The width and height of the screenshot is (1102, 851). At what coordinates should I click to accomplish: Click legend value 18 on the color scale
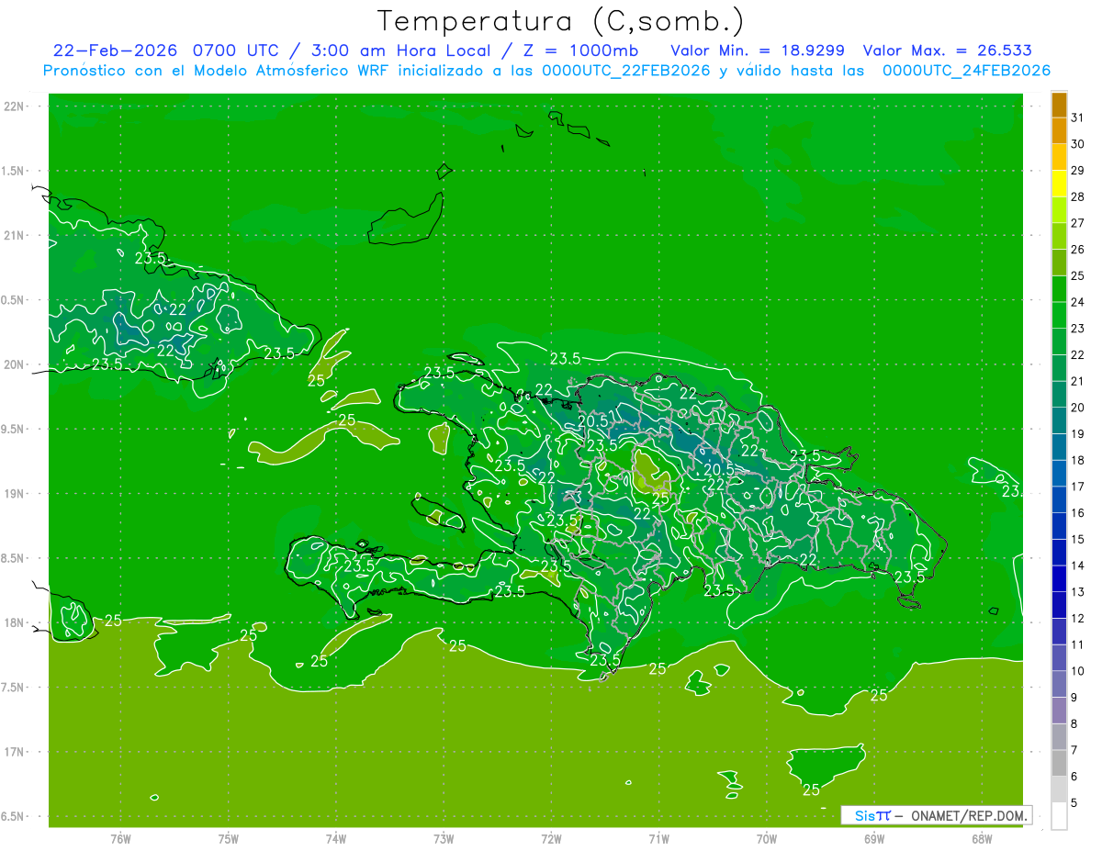pyautogui.click(x=1078, y=460)
